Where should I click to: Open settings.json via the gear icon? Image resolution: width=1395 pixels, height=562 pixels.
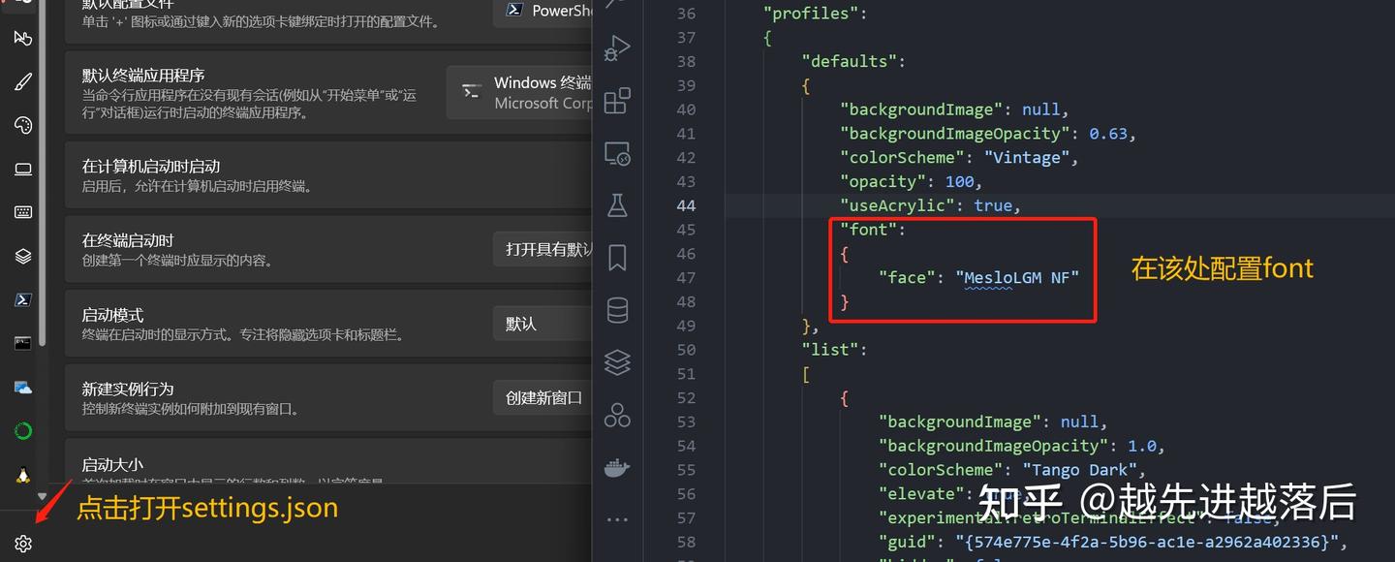[23, 544]
